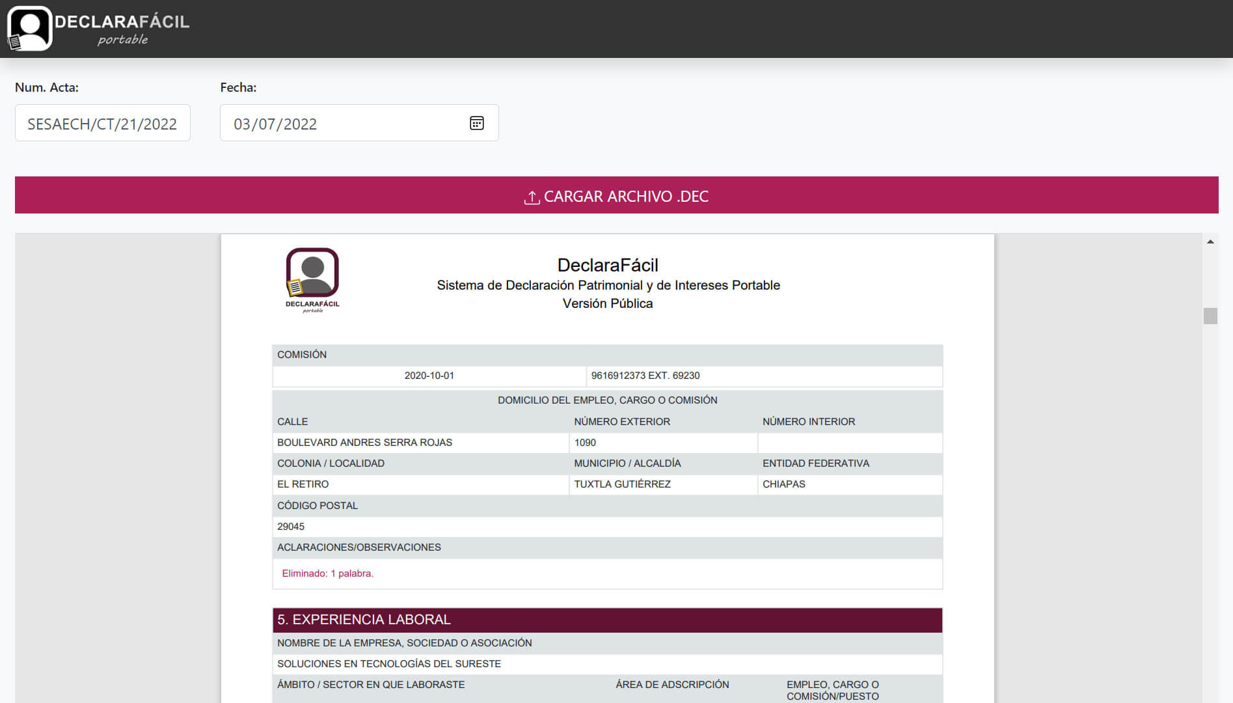Open the calendar picker in Fecha field
Image resolution: width=1233 pixels, height=703 pixels.
(477, 123)
